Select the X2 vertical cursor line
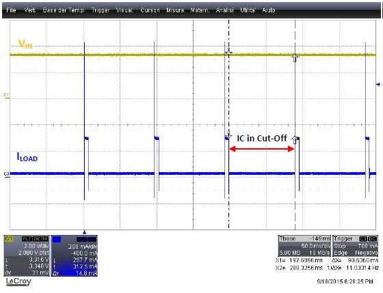Viewport: 383px width, 293px height. tap(295, 124)
